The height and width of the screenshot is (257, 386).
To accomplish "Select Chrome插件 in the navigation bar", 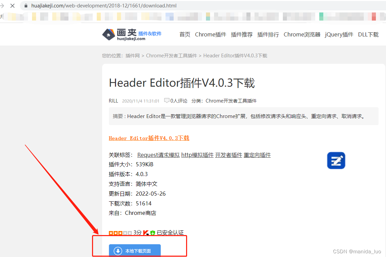I will point(210,34).
